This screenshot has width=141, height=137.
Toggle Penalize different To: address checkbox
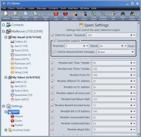pos(53,81)
